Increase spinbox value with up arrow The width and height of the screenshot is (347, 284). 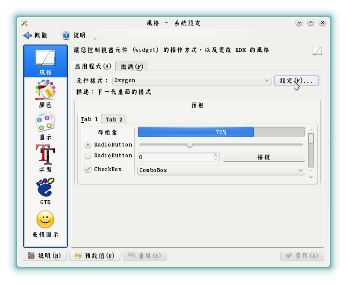click(x=215, y=155)
